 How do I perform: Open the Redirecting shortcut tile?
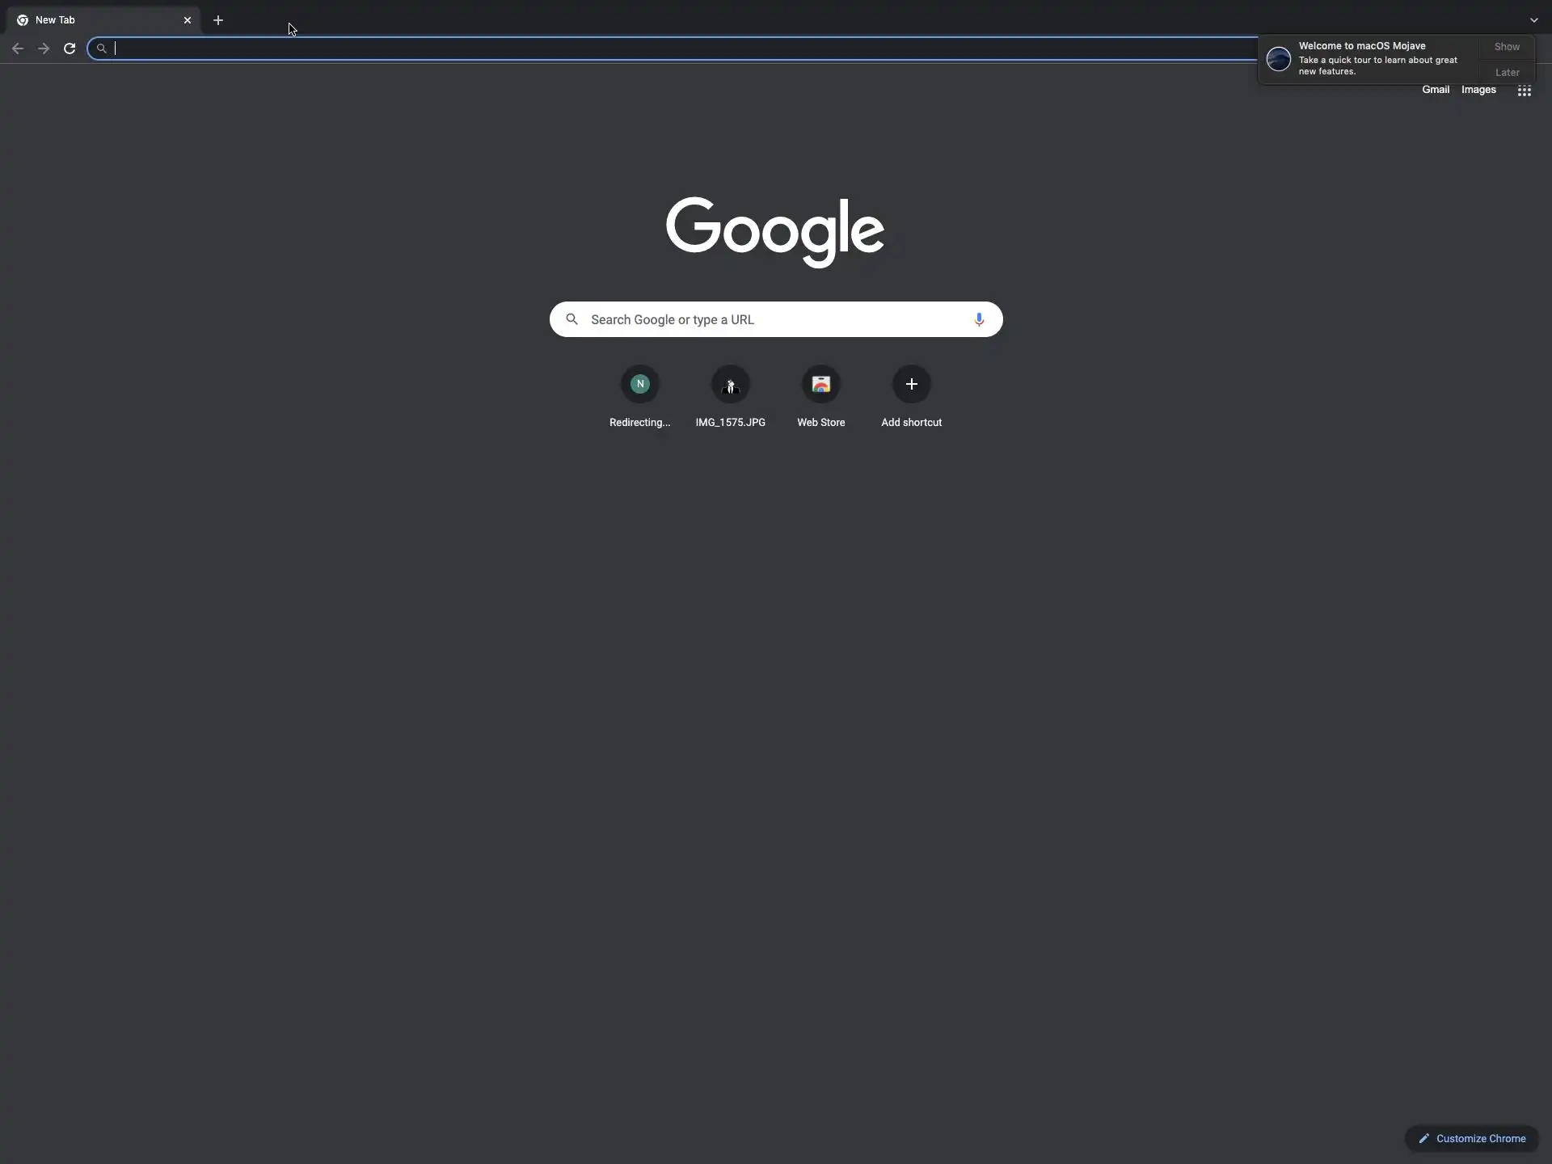[x=639, y=385]
